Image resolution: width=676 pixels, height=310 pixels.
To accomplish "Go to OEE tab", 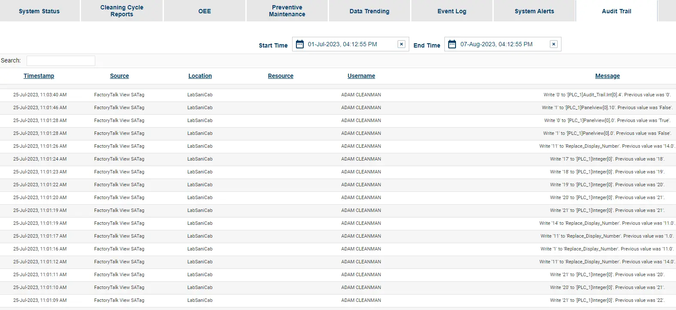I will pos(205,11).
